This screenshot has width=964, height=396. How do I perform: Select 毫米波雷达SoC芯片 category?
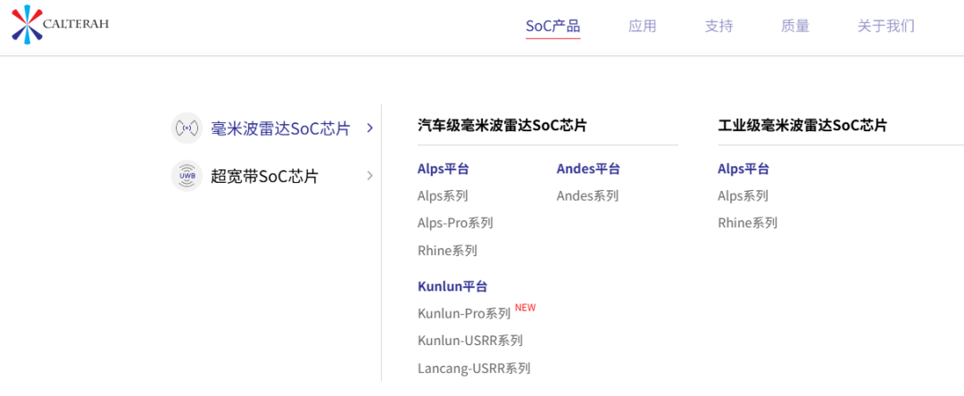pos(280,128)
